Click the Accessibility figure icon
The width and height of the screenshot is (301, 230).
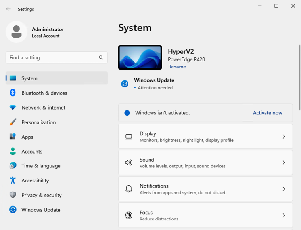coord(13,180)
